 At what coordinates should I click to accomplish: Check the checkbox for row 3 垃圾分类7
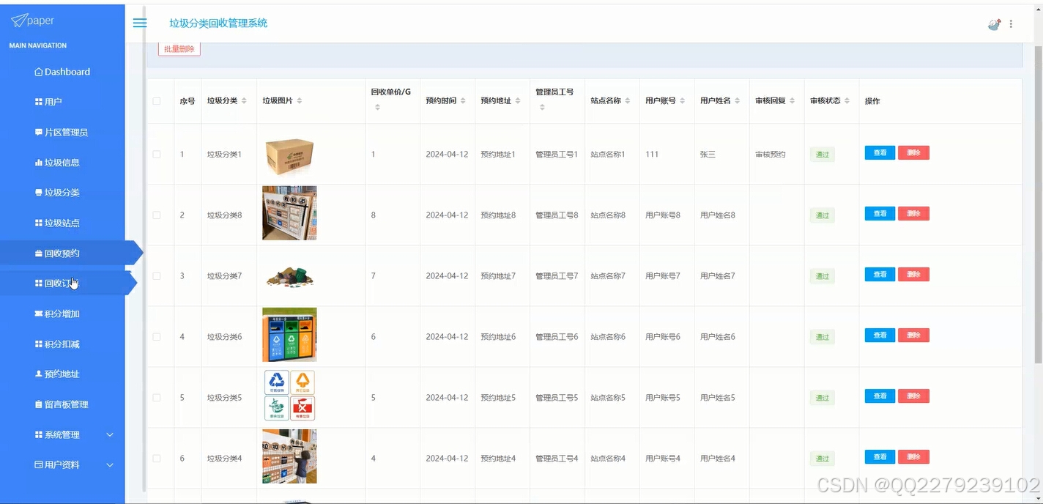(x=158, y=275)
